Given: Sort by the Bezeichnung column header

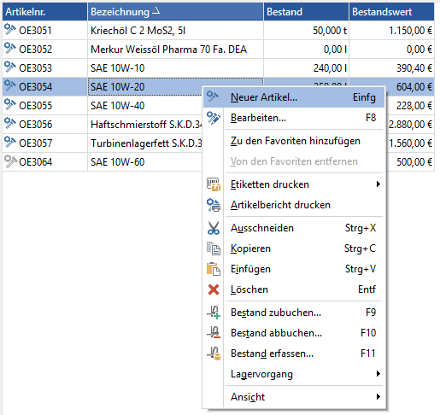Looking at the screenshot, I should click(175, 12).
